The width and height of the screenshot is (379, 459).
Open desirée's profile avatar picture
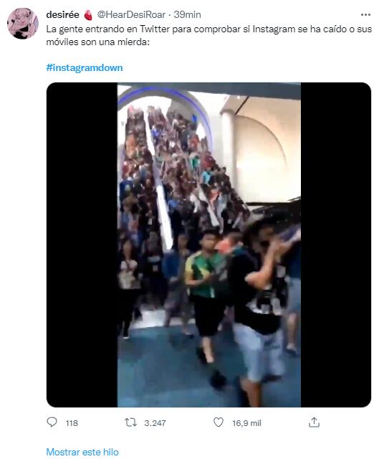(x=23, y=24)
